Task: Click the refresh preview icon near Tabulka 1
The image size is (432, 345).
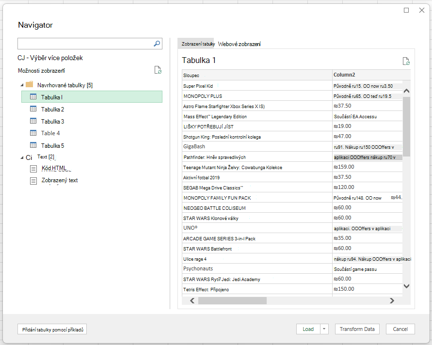Action: (406, 61)
